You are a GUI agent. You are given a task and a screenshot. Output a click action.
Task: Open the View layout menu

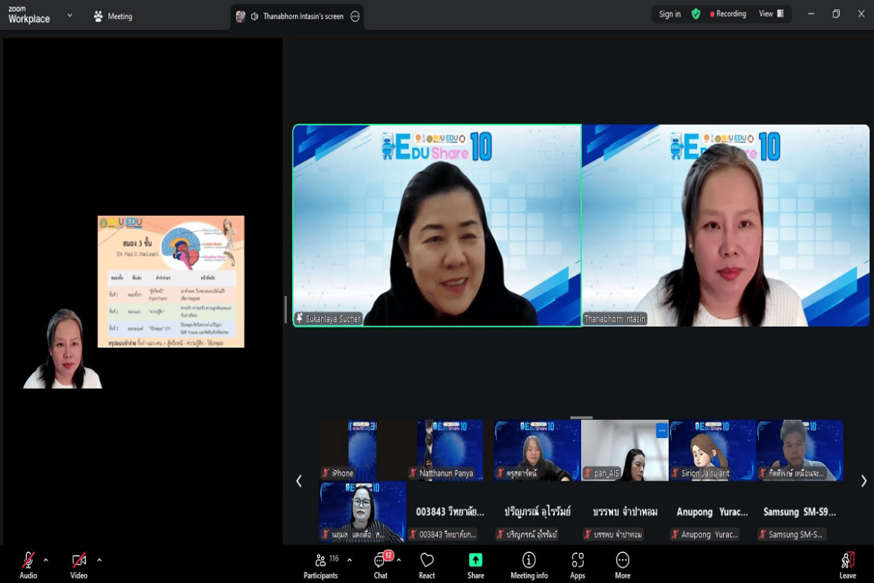click(x=771, y=14)
